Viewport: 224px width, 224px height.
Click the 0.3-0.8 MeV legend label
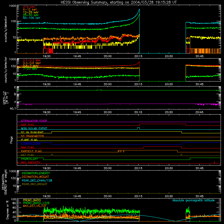point(32,63)
